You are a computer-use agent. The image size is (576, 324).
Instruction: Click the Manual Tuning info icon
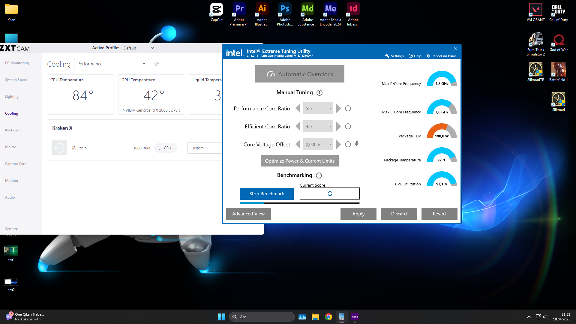click(319, 93)
